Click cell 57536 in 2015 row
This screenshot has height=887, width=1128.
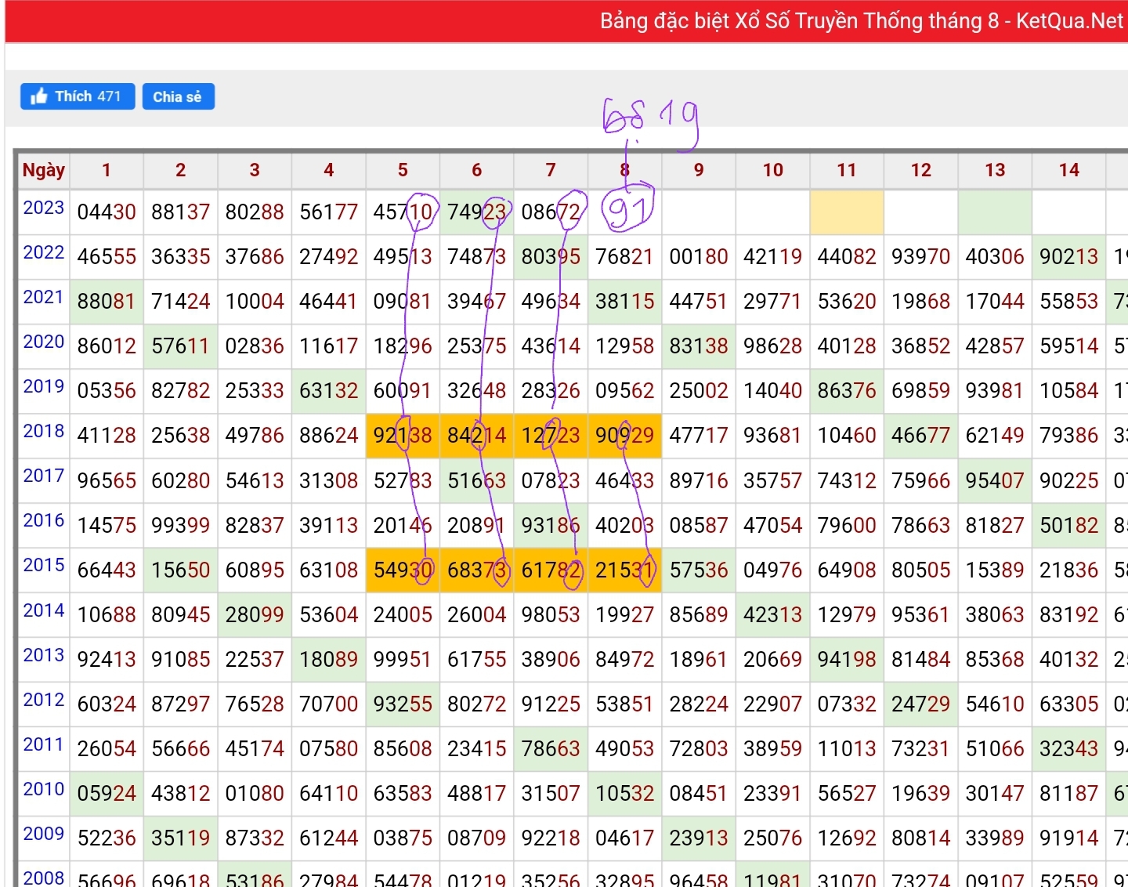click(699, 570)
